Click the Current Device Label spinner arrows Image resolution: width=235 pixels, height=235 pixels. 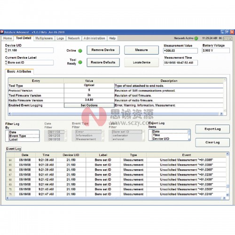pyautogui.click(x=6, y=63)
